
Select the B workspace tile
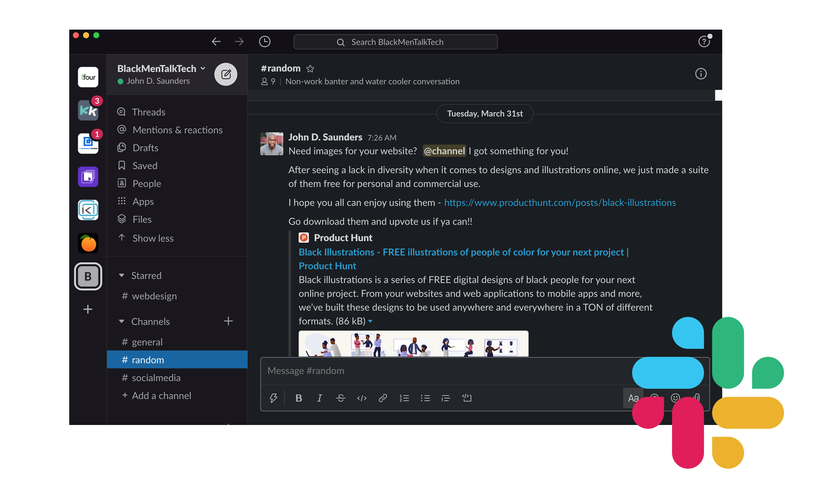pyautogui.click(x=88, y=276)
